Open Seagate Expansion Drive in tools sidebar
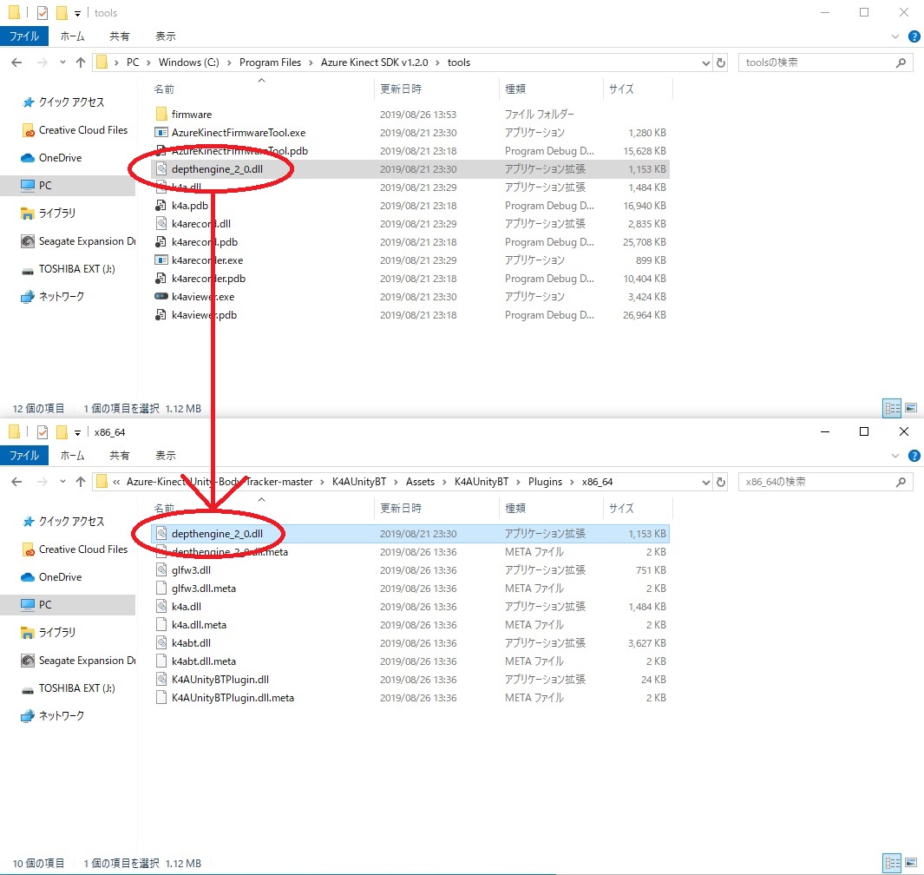The width and height of the screenshot is (924, 875). [x=87, y=241]
